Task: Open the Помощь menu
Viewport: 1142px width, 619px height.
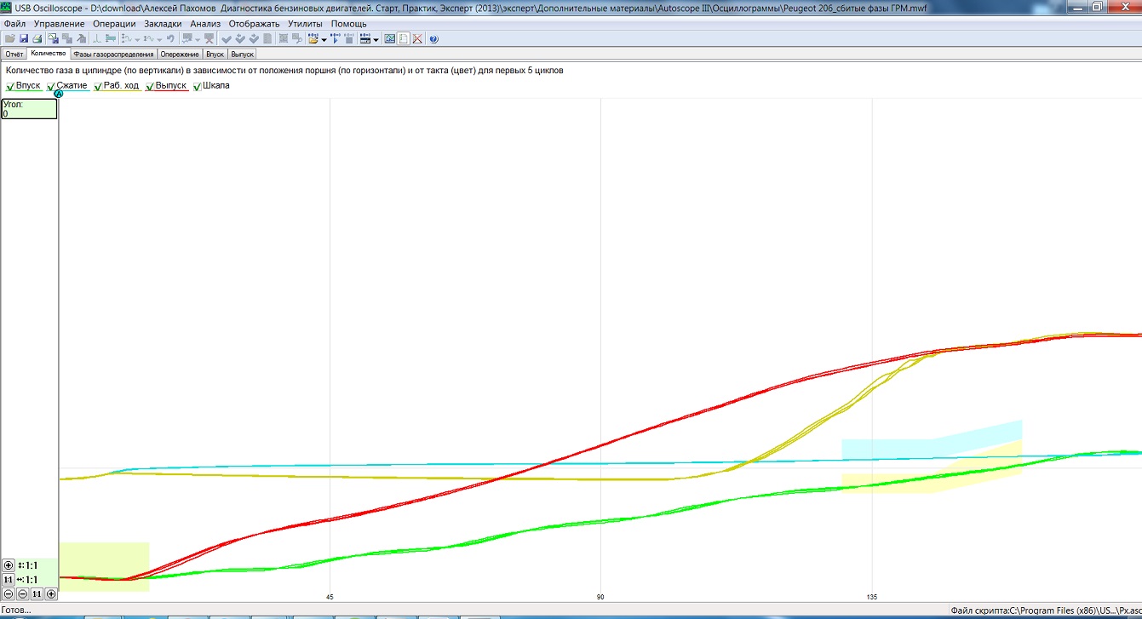Action: 348,24
